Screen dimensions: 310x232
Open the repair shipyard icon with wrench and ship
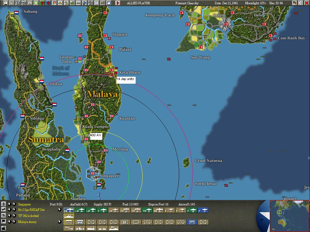(x=114, y=228)
